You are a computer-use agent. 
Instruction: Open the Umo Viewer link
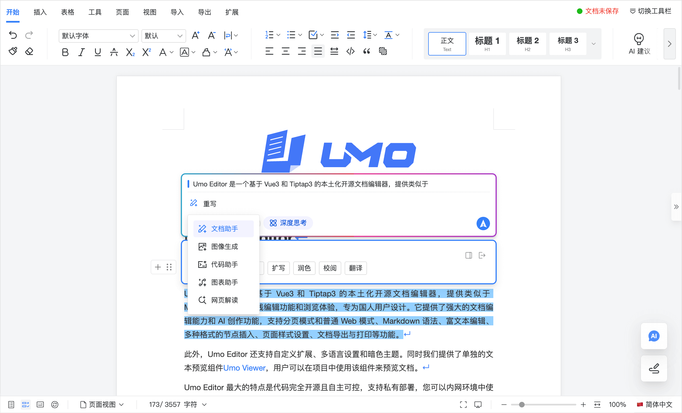click(x=244, y=368)
